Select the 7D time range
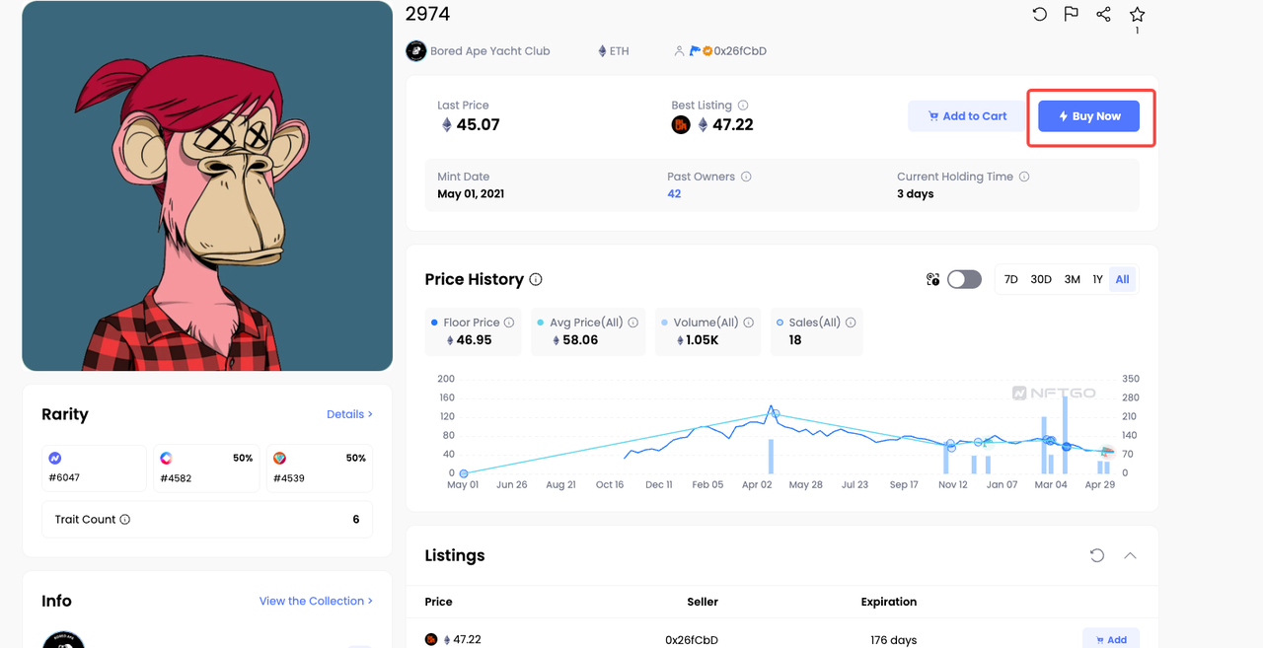The width and height of the screenshot is (1263, 648). [1010, 279]
